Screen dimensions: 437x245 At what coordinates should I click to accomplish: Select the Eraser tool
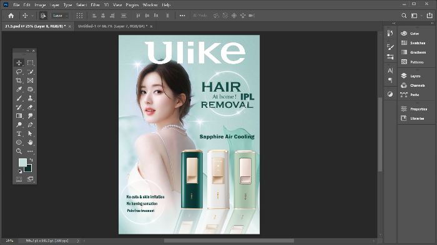tap(30, 107)
